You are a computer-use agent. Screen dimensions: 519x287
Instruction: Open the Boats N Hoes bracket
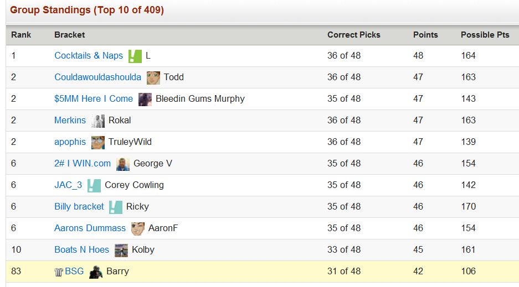81,250
